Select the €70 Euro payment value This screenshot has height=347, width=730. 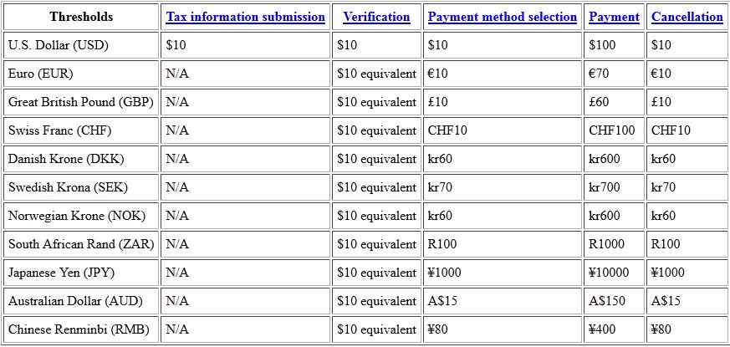click(x=599, y=74)
